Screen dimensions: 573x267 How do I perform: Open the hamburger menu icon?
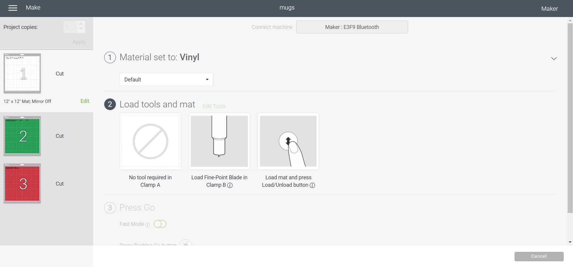[x=13, y=8]
